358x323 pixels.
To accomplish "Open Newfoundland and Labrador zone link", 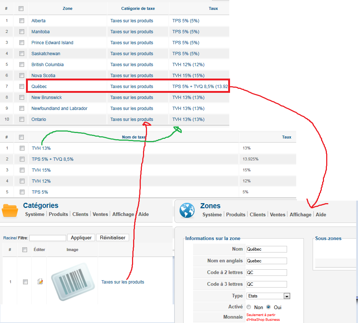I will click(x=59, y=109).
